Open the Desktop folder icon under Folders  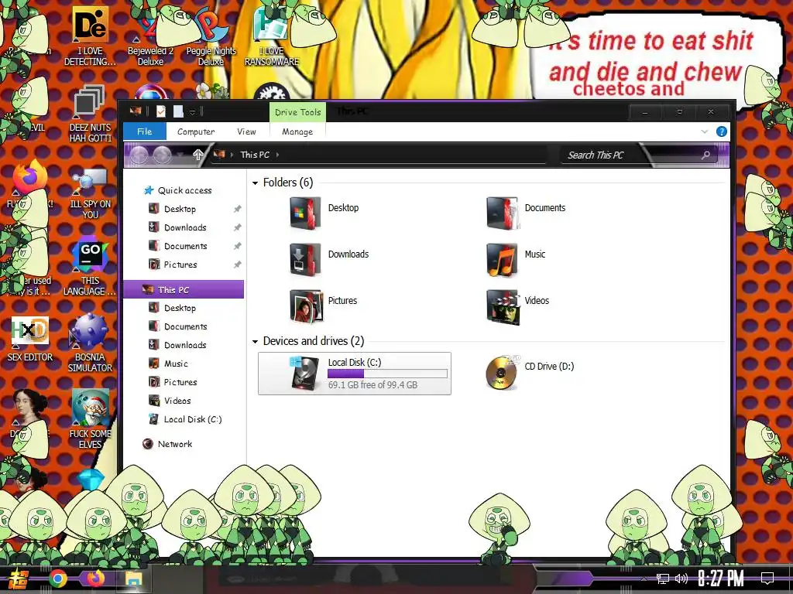click(x=305, y=213)
